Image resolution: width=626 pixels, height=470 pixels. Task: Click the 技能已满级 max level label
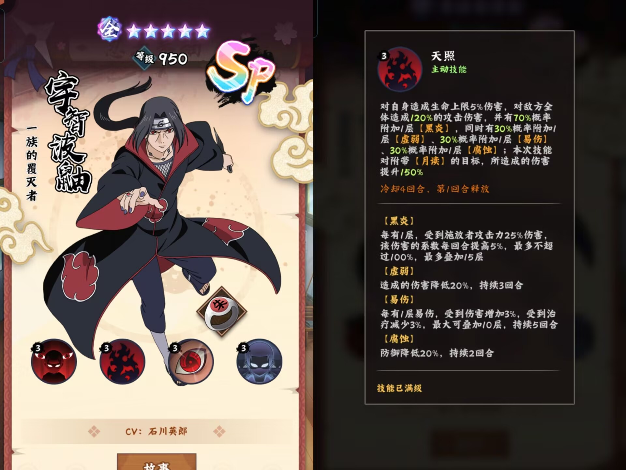[399, 388]
